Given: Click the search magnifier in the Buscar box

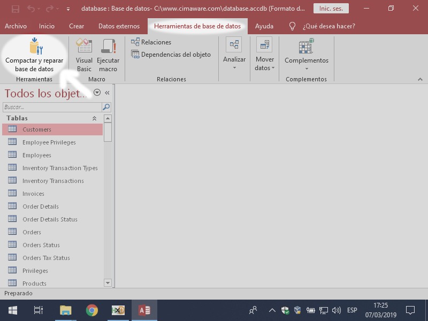Looking at the screenshot, I should [x=105, y=106].
